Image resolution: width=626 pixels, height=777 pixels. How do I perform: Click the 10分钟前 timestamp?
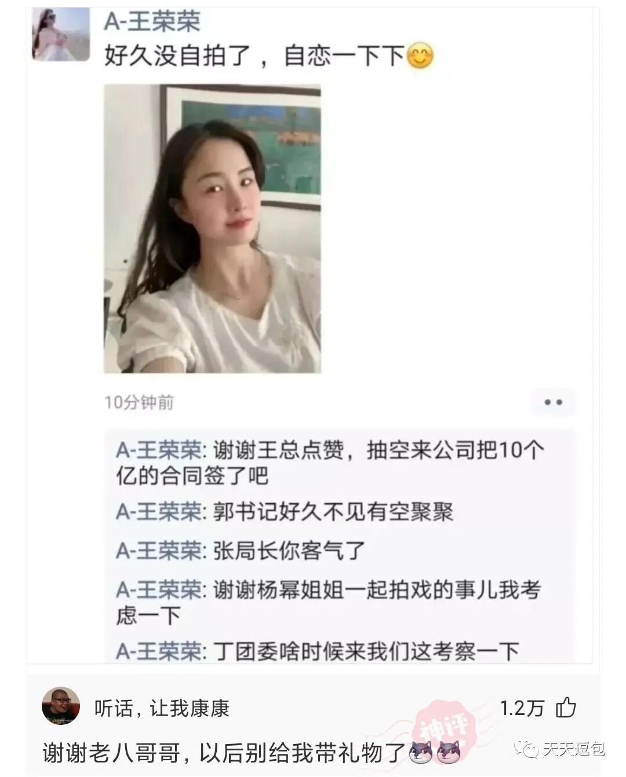point(139,402)
